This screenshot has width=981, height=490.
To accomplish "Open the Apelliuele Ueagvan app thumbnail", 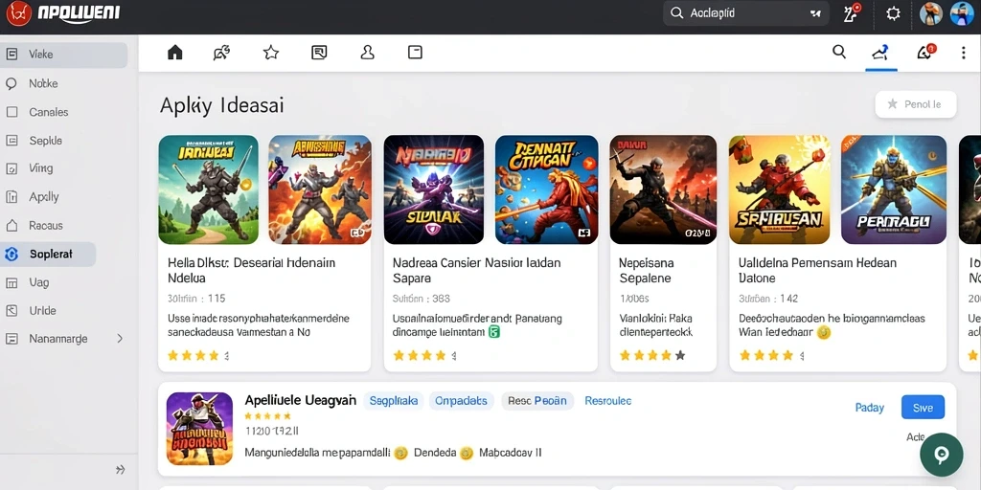I will (199, 429).
